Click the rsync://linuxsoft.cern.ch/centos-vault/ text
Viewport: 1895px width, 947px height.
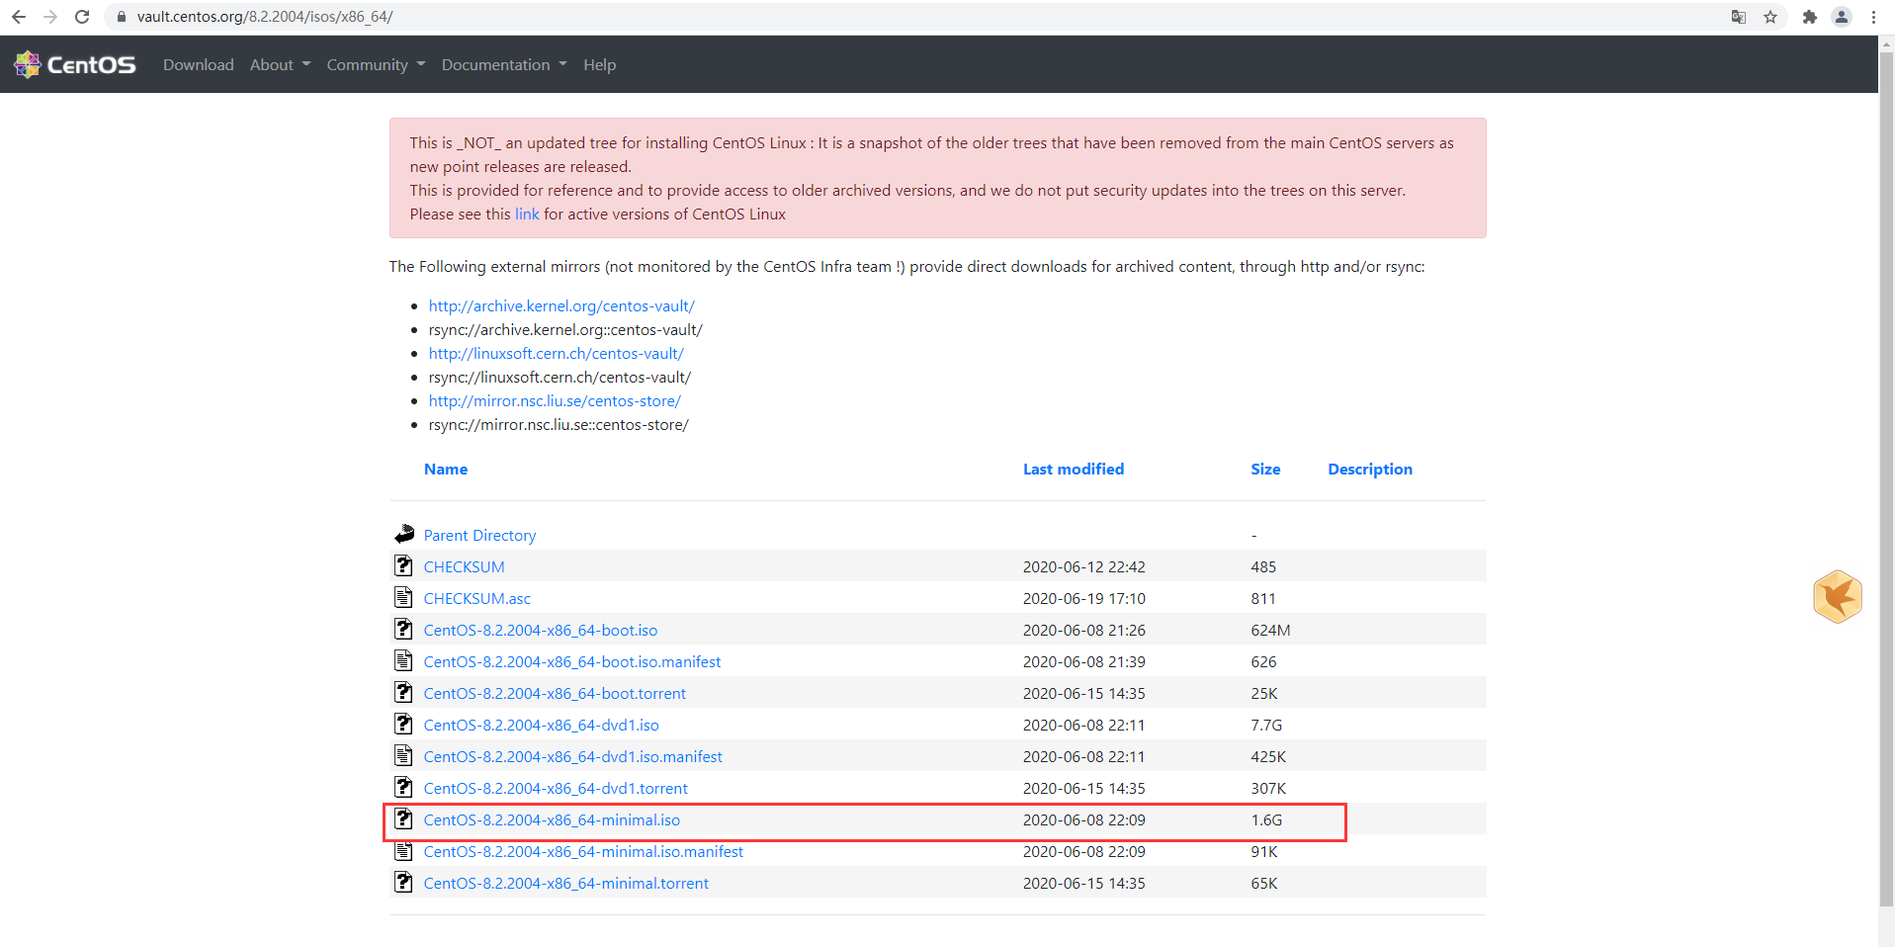[560, 377]
